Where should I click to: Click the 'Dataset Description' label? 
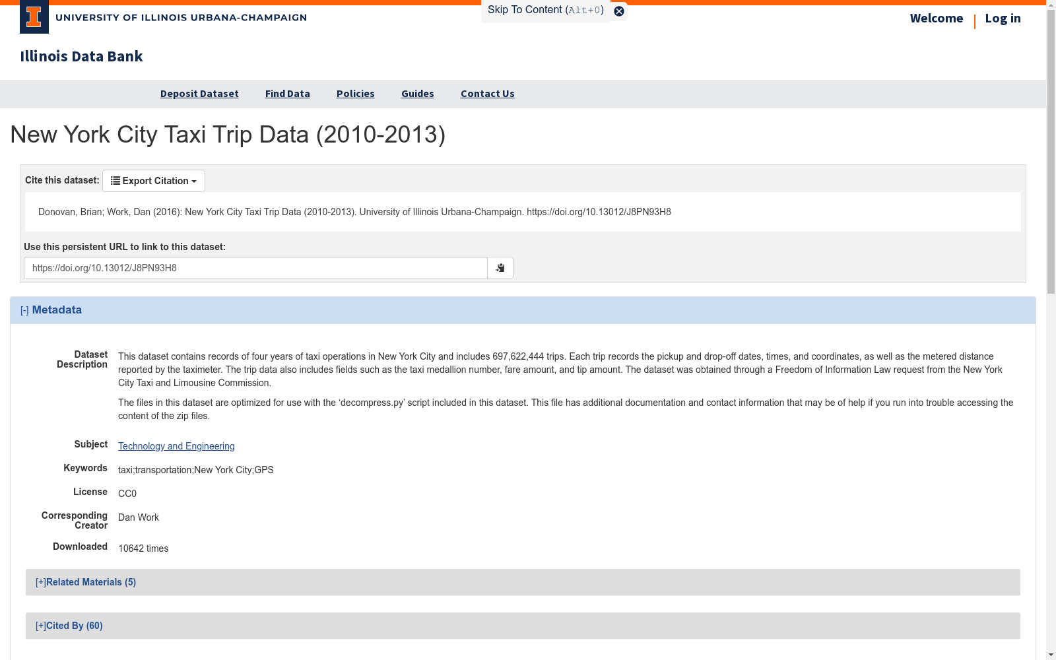coord(82,360)
